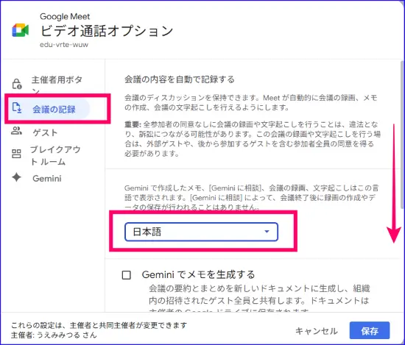
Task: Open the 日本語 language dropdown
Action: click(x=201, y=232)
